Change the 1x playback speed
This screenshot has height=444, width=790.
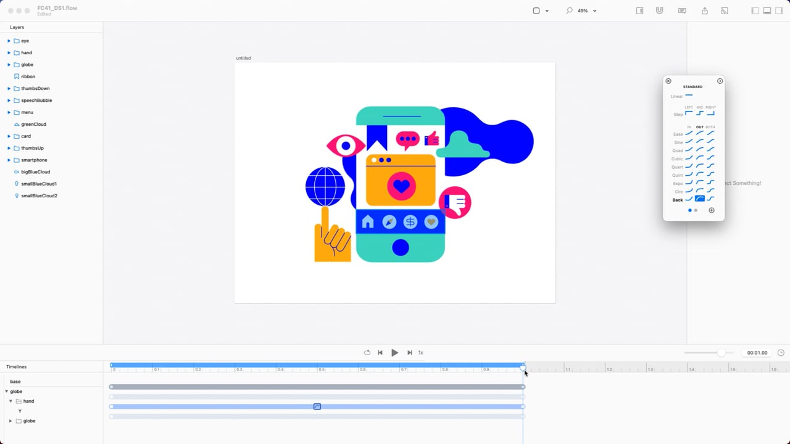pyautogui.click(x=421, y=353)
